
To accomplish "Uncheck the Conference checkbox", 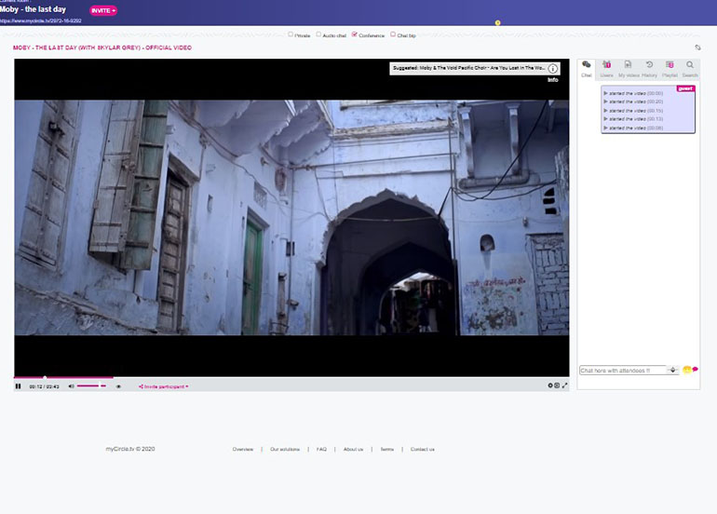I will [355, 34].
